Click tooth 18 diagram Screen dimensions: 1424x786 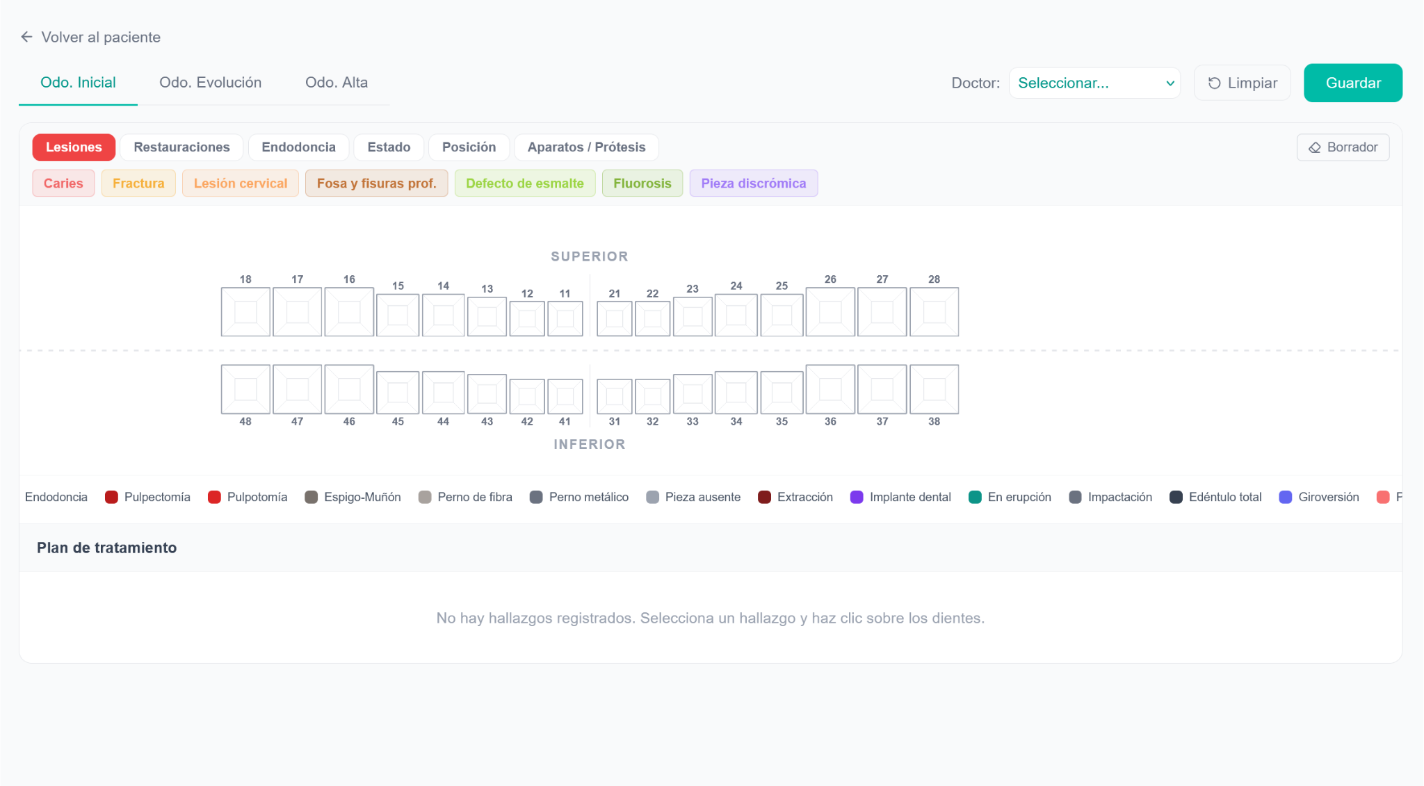245,312
